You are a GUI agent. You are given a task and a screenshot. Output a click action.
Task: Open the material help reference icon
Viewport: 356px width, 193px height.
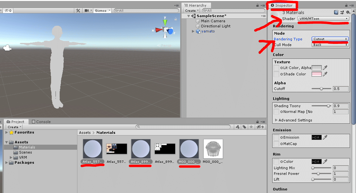pyautogui.click(x=336, y=12)
